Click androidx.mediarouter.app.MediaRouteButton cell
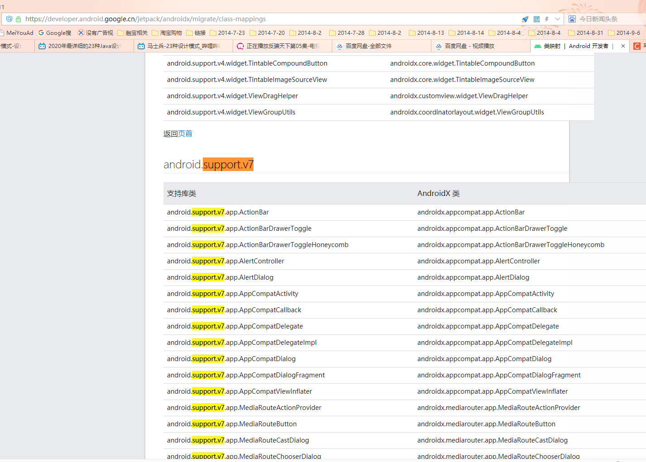This screenshot has width=646, height=462. [x=486, y=424]
